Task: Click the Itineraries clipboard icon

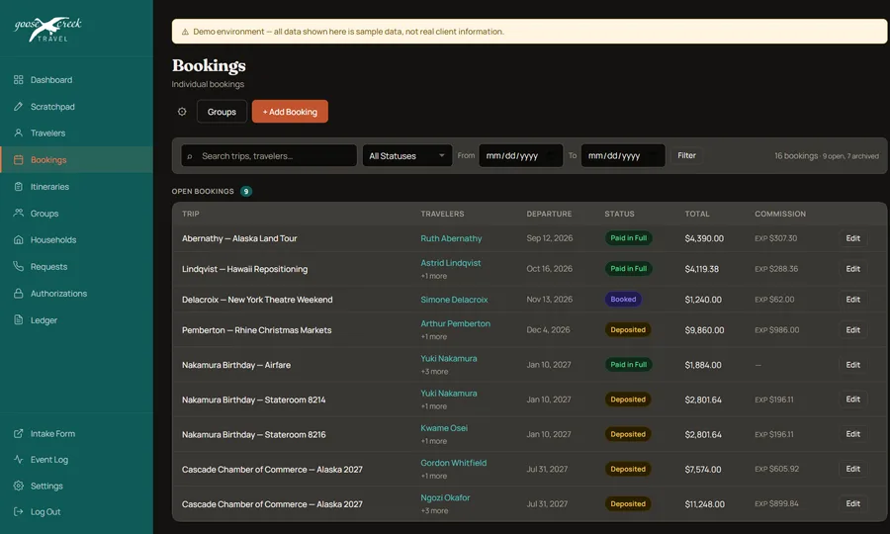Action: (x=19, y=187)
